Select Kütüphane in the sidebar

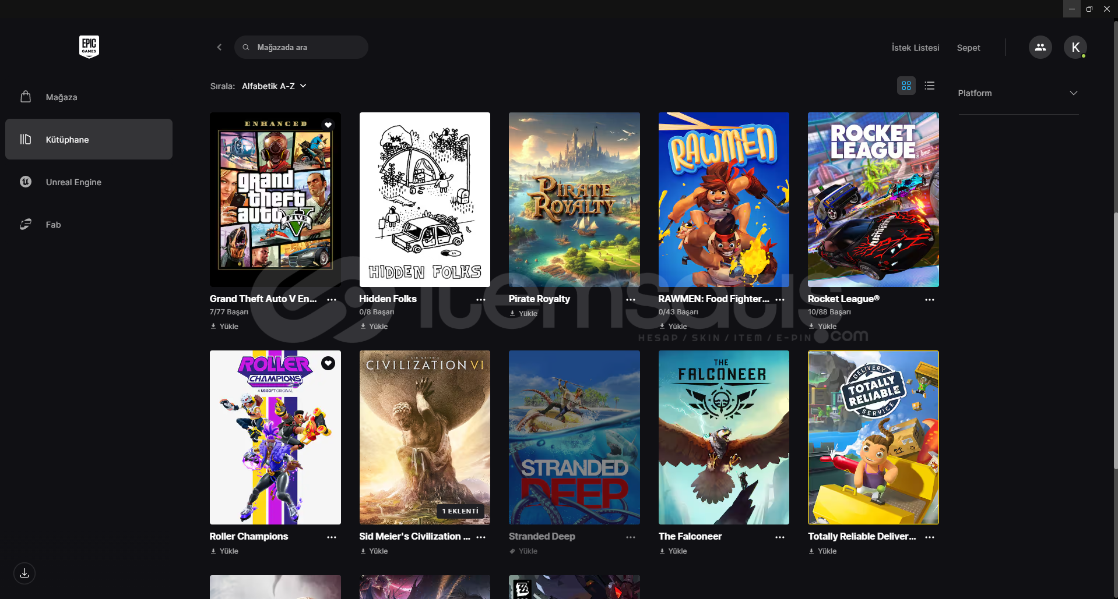[x=89, y=140]
